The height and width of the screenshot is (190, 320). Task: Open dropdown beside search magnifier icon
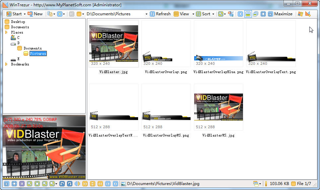pyautogui.click(x=225, y=14)
